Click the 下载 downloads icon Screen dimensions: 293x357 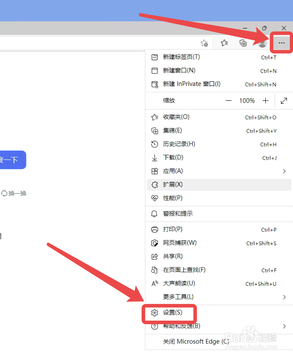point(154,158)
